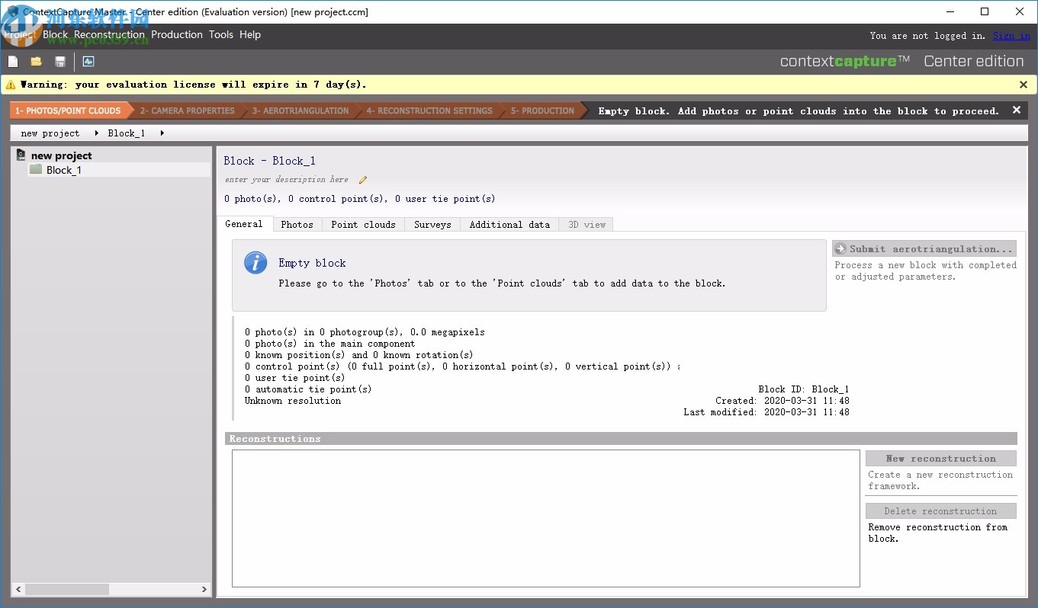Screen dimensions: 1038x608
Task: Select the Block_1 folder icon in sidebar
Action: tap(35, 170)
